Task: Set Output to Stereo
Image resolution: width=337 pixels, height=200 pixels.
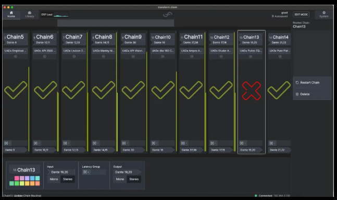Action: click(x=134, y=179)
